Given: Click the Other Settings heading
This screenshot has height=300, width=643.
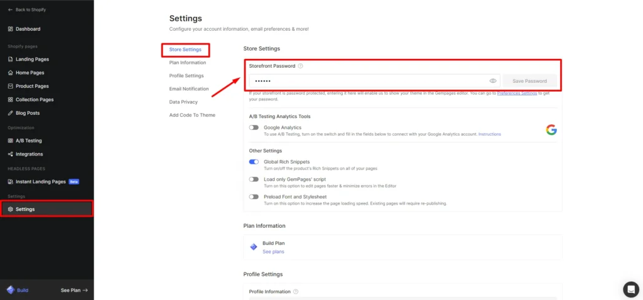Looking at the screenshot, I should (x=266, y=151).
